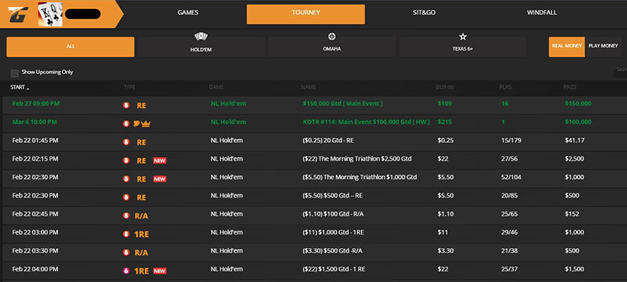Open KOTR #114: Main Event $100,000 Gtd
This screenshot has width=627, height=282.
366,122
